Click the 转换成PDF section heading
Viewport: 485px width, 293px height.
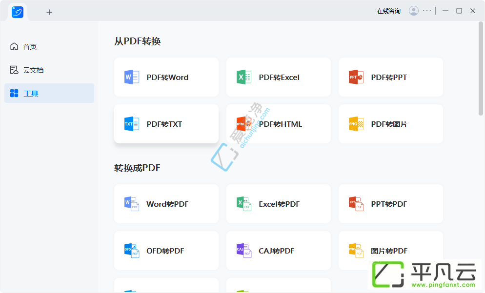[137, 168]
